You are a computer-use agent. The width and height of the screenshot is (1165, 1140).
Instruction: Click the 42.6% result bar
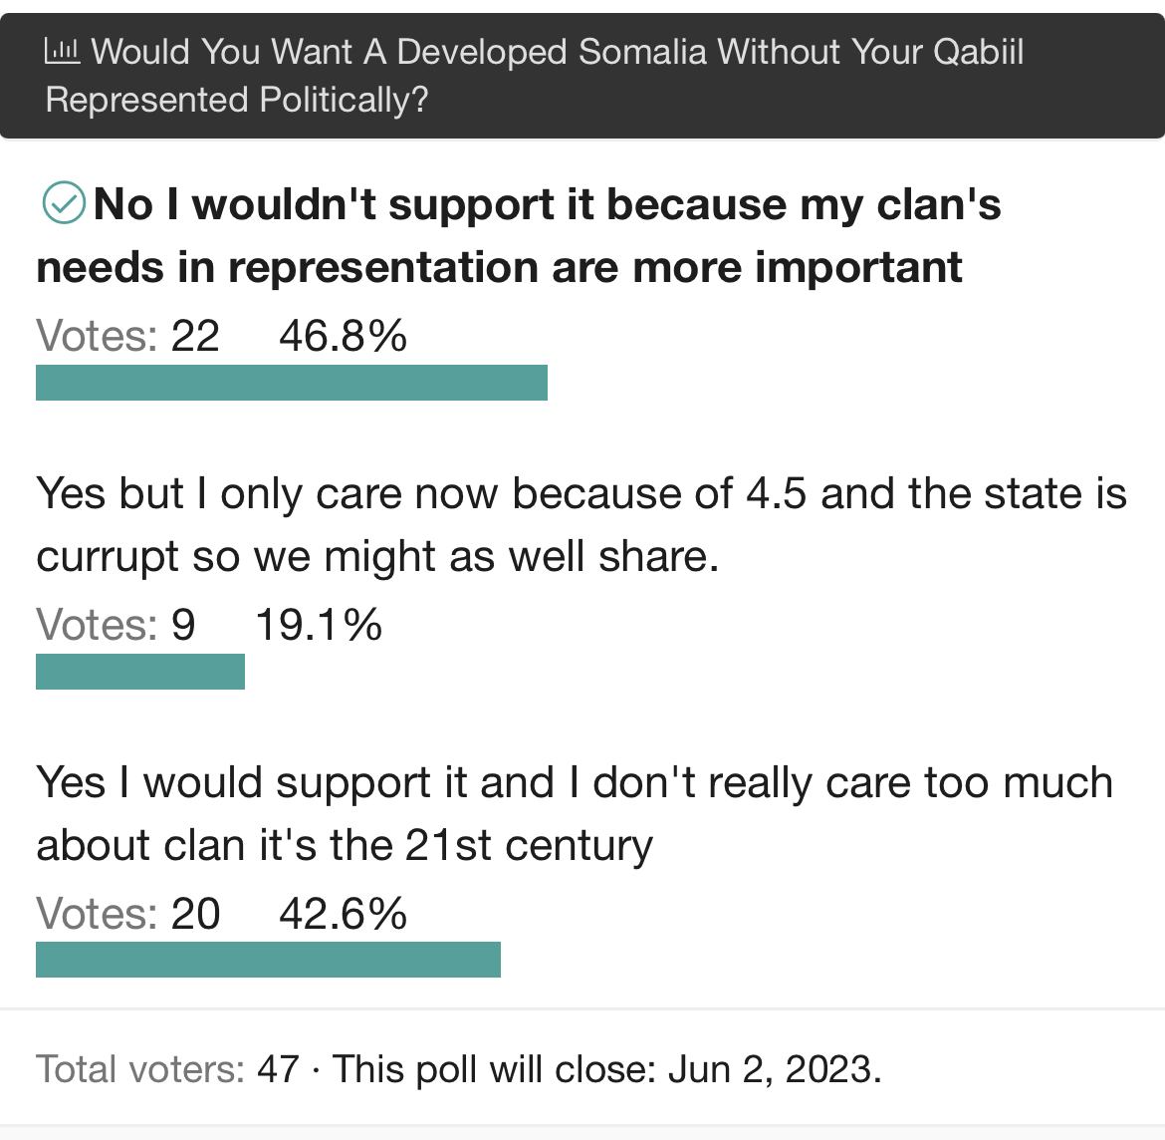[x=268, y=960]
